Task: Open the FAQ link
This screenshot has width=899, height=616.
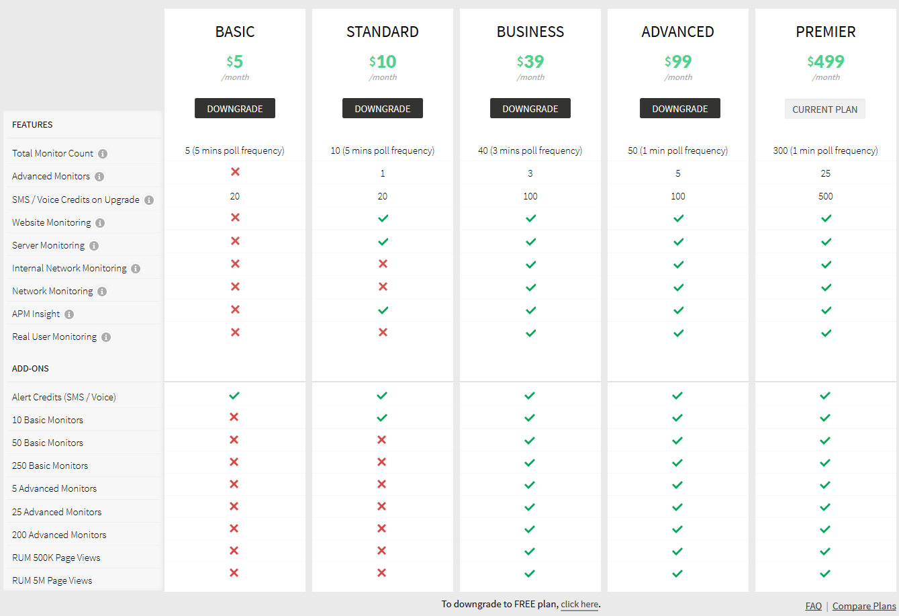Action: coord(813,606)
